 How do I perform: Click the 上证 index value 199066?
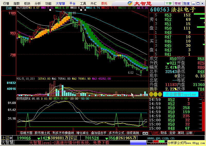[24, 138]
